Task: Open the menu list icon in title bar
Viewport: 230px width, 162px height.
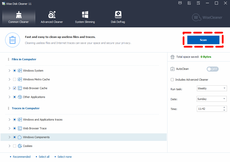Action: point(198,3)
